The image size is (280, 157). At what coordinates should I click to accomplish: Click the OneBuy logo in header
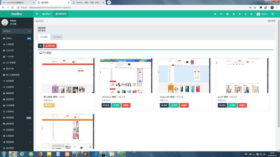point(17,14)
